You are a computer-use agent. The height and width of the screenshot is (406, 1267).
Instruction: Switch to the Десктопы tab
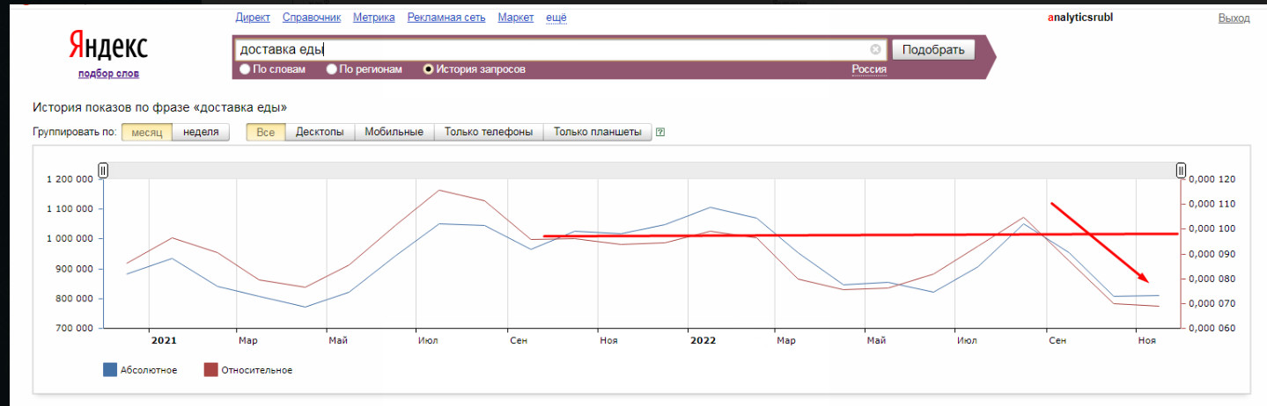tap(320, 132)
